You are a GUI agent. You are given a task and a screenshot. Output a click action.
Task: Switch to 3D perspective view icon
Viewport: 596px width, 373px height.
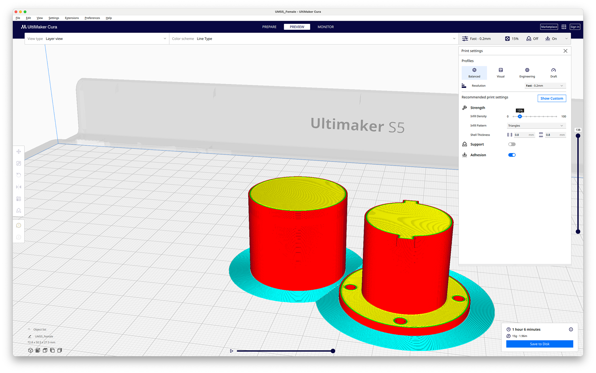tap(30, 350)
